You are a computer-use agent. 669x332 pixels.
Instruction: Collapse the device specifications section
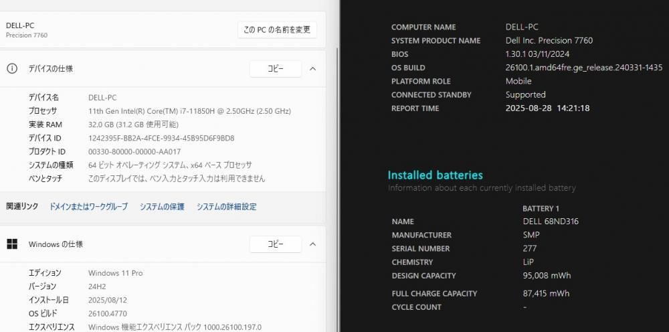pos(312,69)
